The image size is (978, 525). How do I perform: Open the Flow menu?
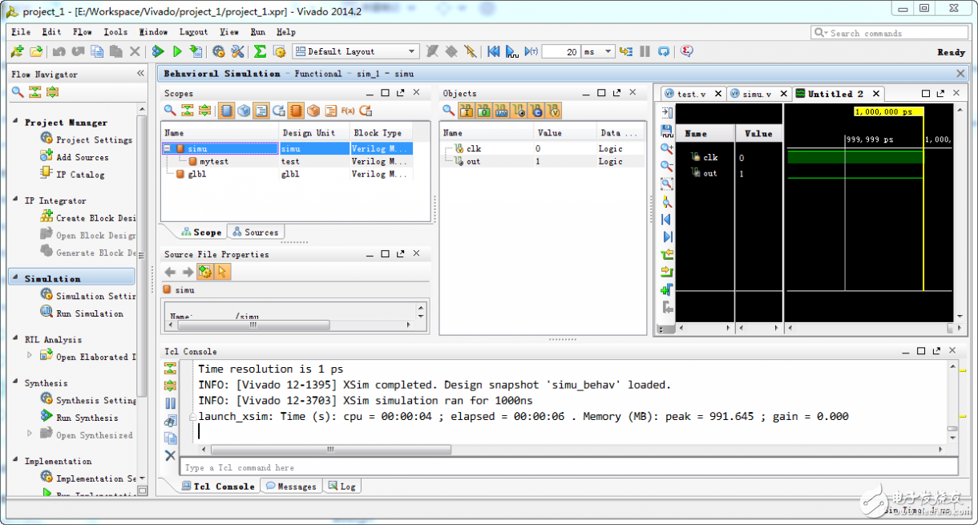[x=83, y=31]
